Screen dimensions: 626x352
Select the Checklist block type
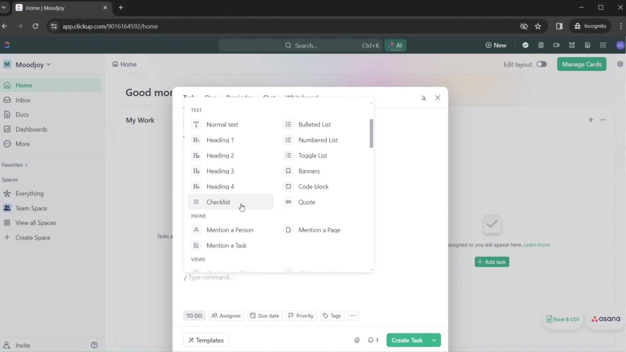[218, 202]
